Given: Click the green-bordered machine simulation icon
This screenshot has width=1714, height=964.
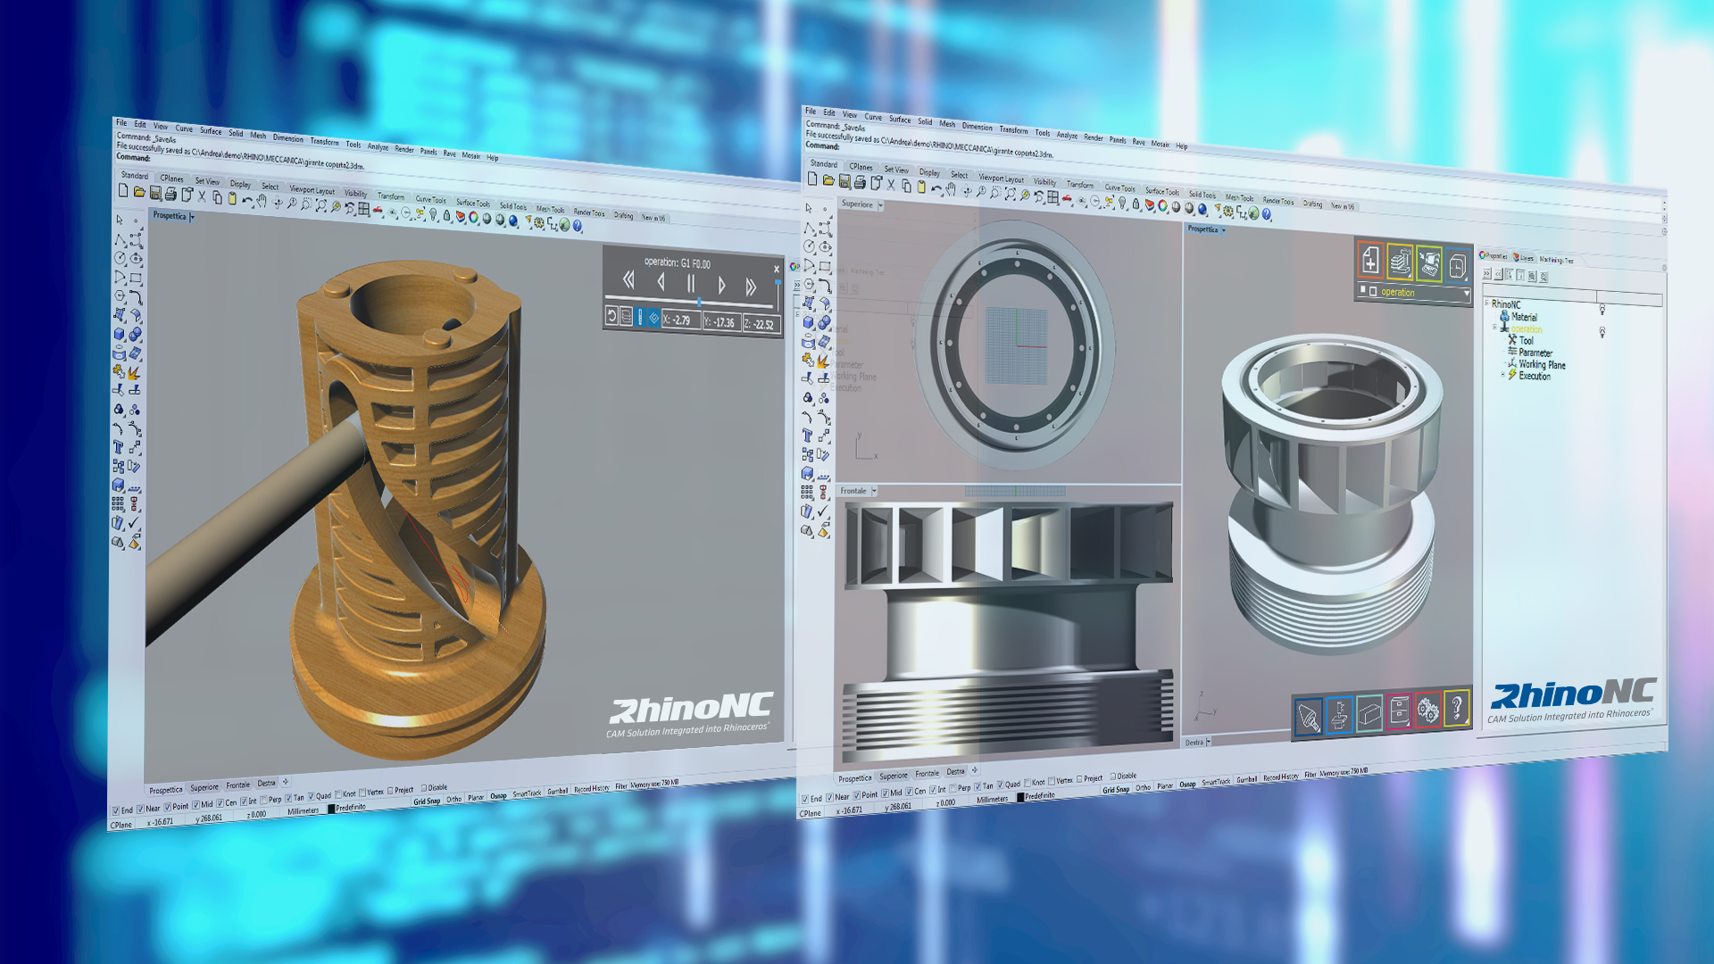Looking at the screenshot, I should click(x=1428, y=264).
